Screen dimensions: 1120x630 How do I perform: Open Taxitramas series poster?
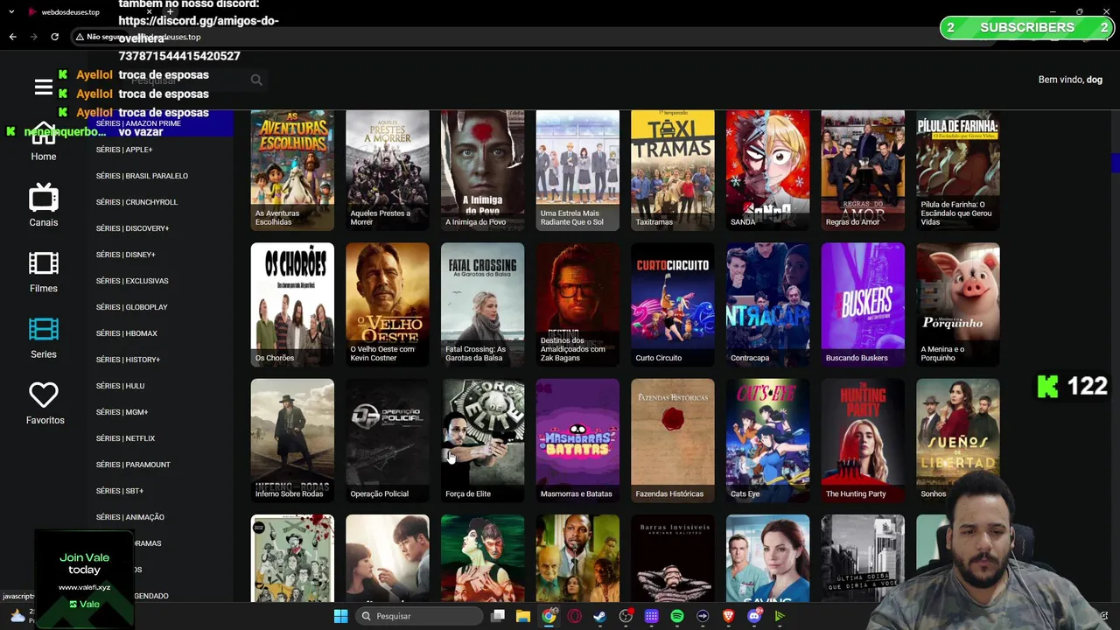[x=673, y=170]
